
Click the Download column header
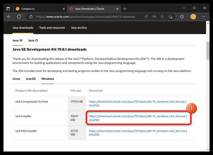pos(96,91)
